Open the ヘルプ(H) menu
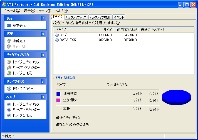The image size is (198, 140). point(61,11)
